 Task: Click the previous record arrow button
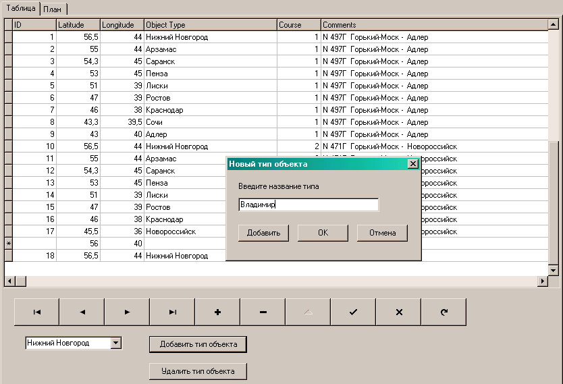(x=82, y=312)
